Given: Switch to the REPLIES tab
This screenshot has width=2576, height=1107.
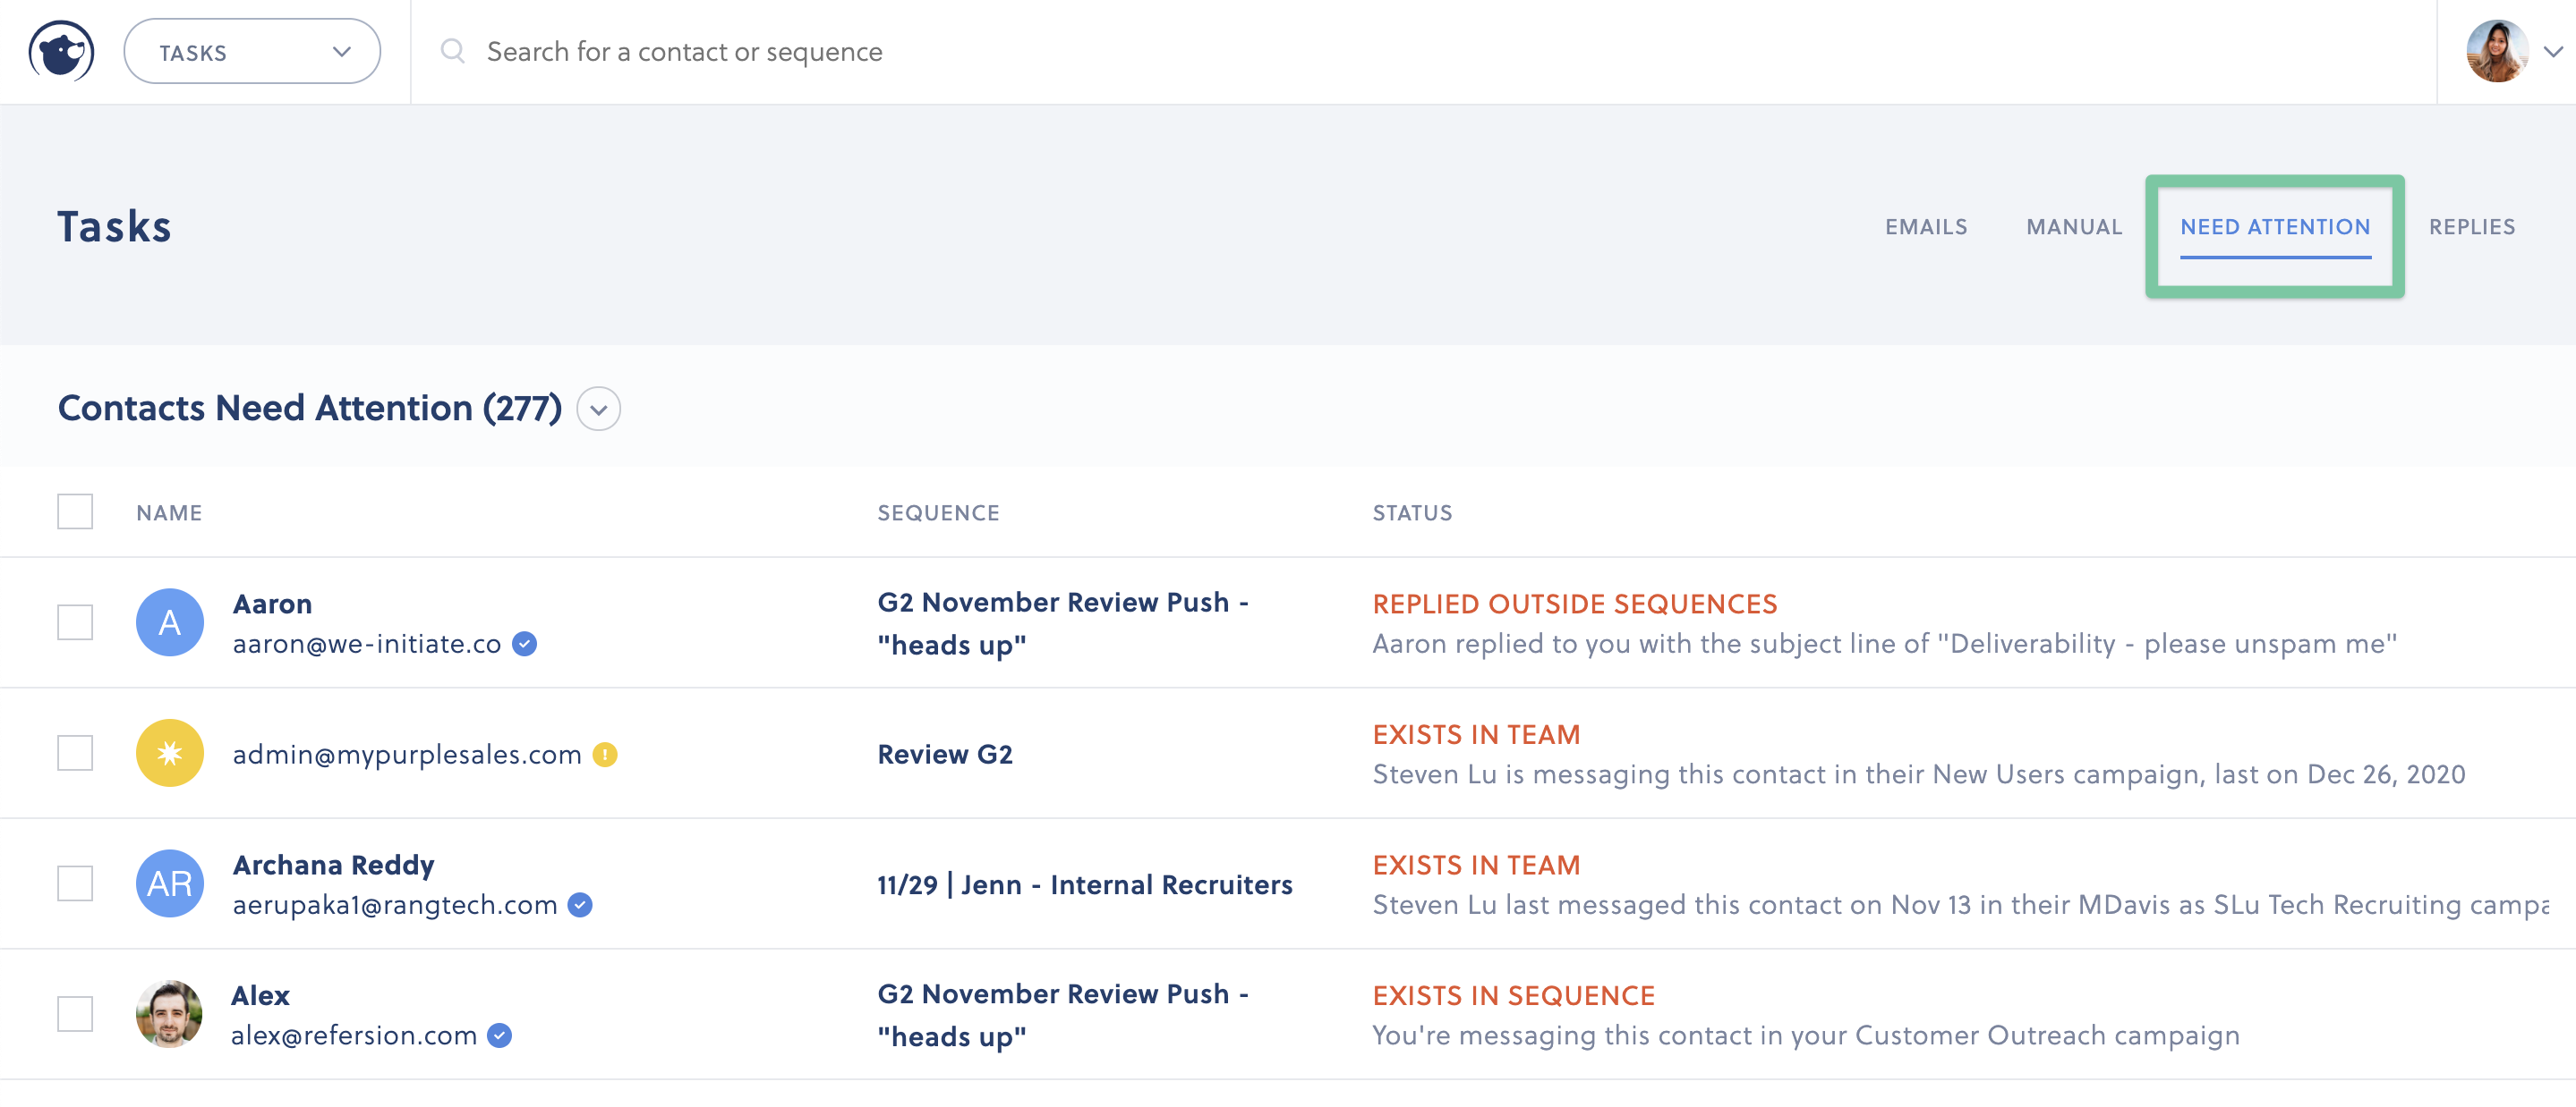Looking at the screenshot, I should point(2472,228).
